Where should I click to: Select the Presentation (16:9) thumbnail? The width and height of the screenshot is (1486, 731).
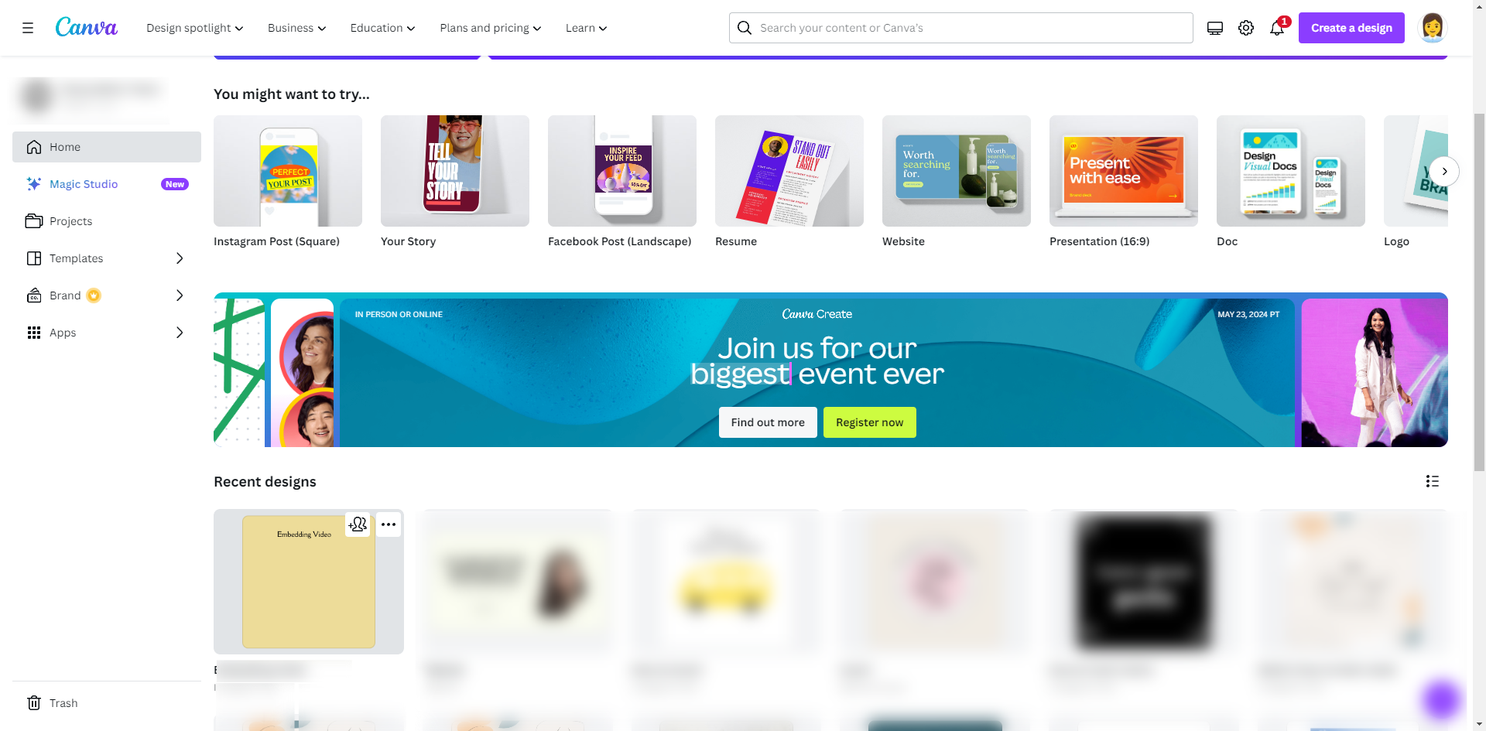click(x=1124, y=171)
